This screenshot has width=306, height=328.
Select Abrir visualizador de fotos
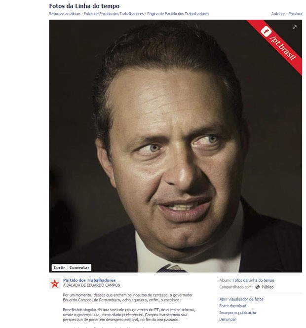pos(241,299)
